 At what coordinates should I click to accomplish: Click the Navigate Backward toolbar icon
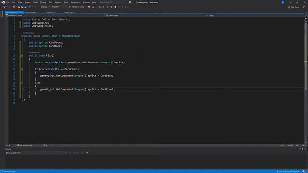click(4, 7)
